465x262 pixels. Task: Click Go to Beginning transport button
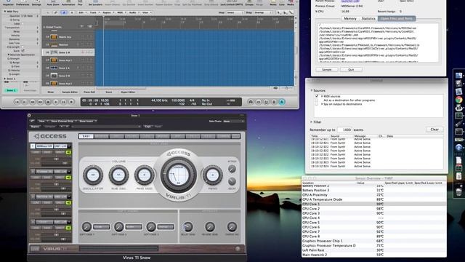click(17, 102)
